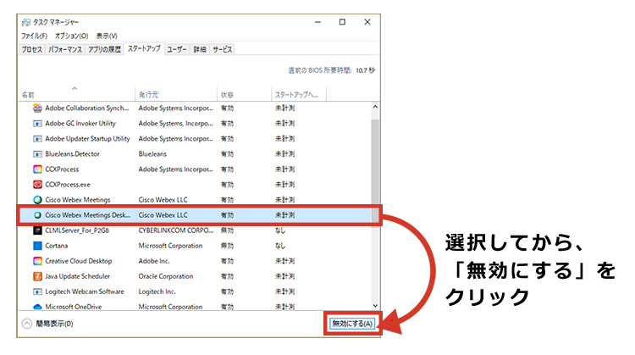
Task: Click the なし value in CLMLServer row
Action: (x=280, y=230)
